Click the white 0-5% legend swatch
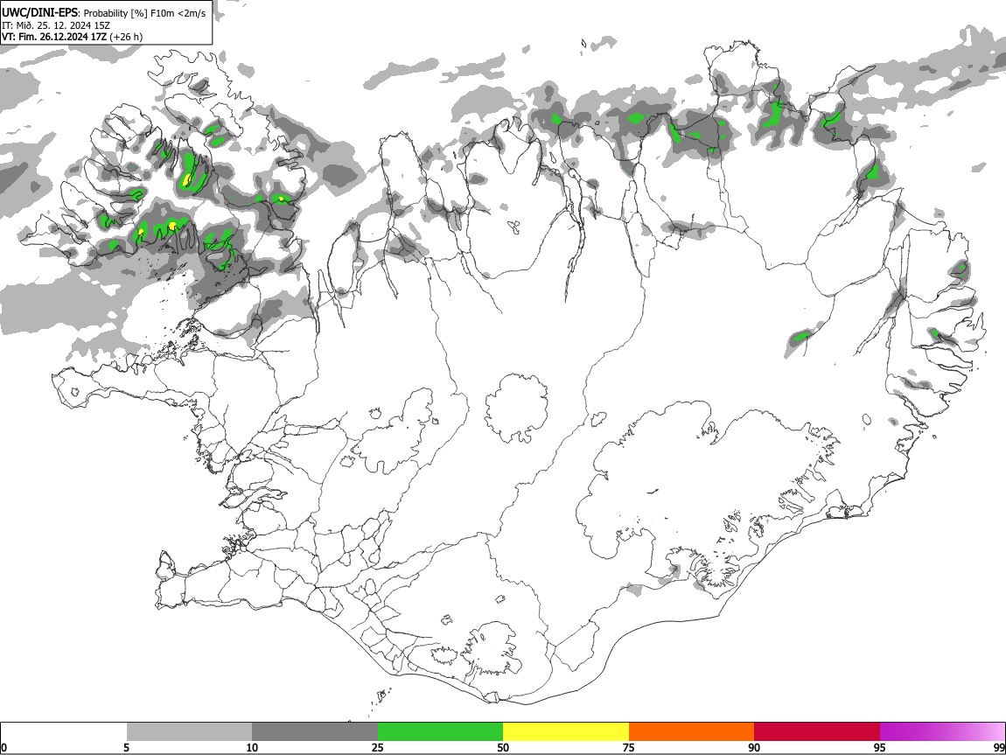The width and height of the screenshot is (1006, 755). 64,731
